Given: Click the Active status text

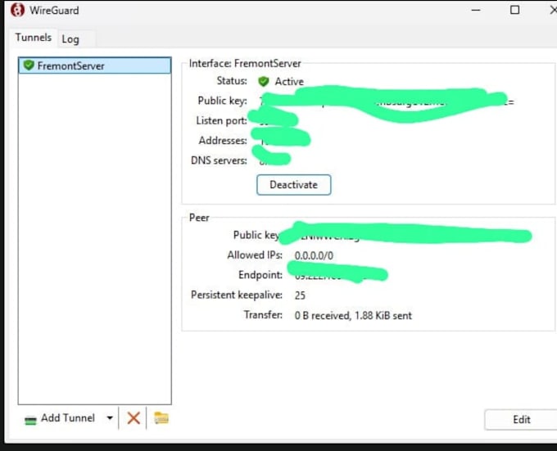Looking at the screenshot, I should pyautogui.click(x=289, y=82).
